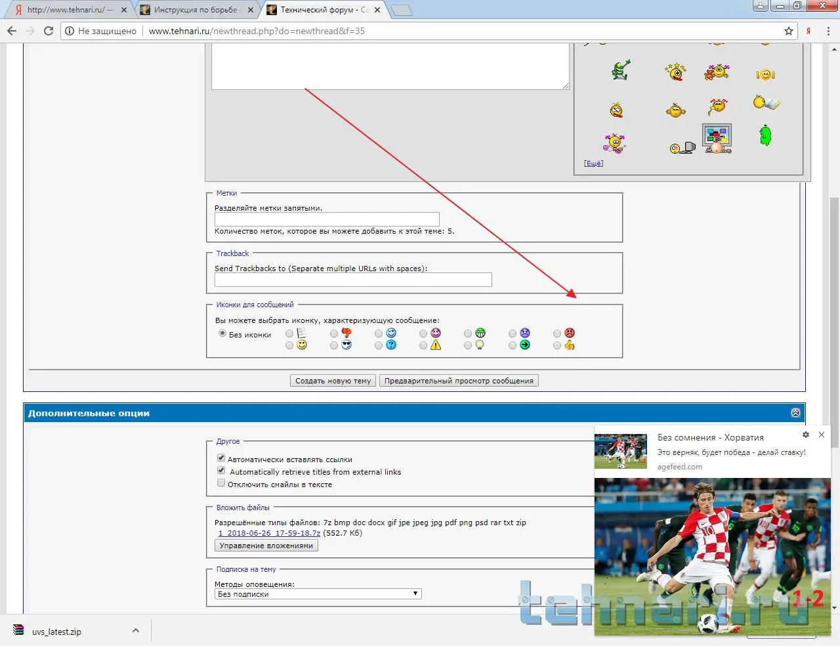Focus the Send Trackbacks URL field

coord(353,280)
